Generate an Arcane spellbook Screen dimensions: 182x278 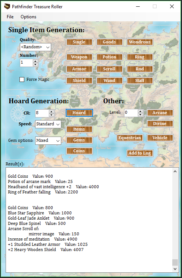coord(160,113)
